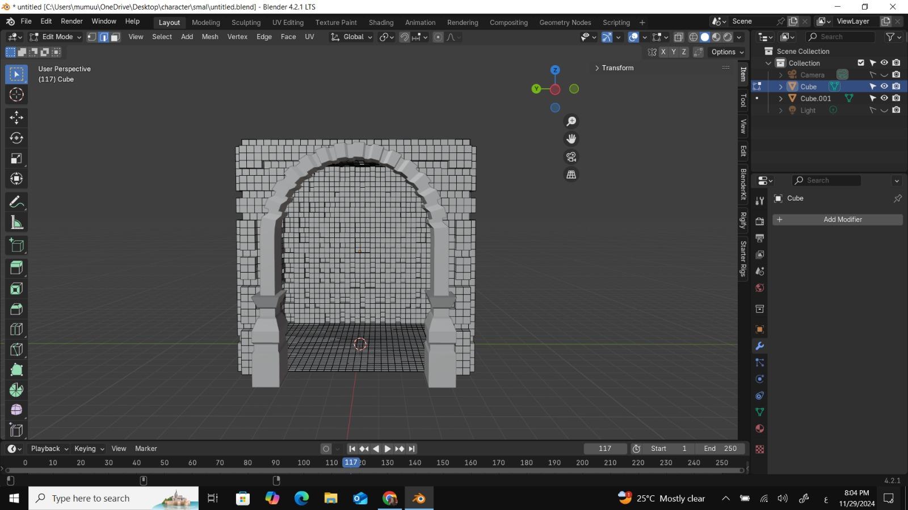Select the Extrude Region tool
Viewport: 908px width, 510px height.
click(x=16, y=267)
